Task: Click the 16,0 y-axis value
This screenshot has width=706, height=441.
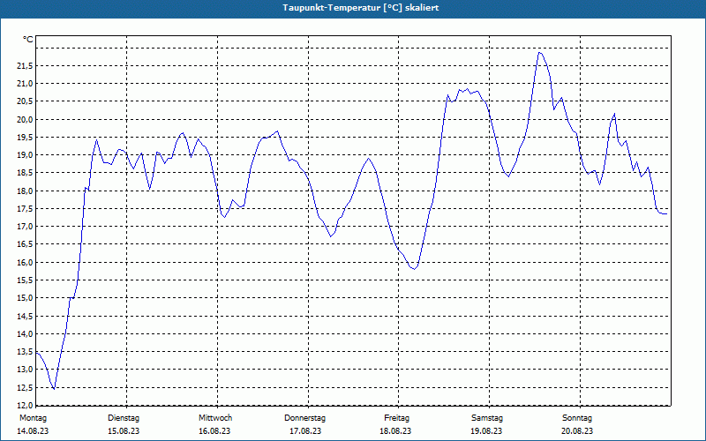Action: [x=25, y=263]
